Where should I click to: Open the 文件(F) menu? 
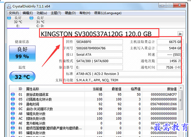point(14,13)
